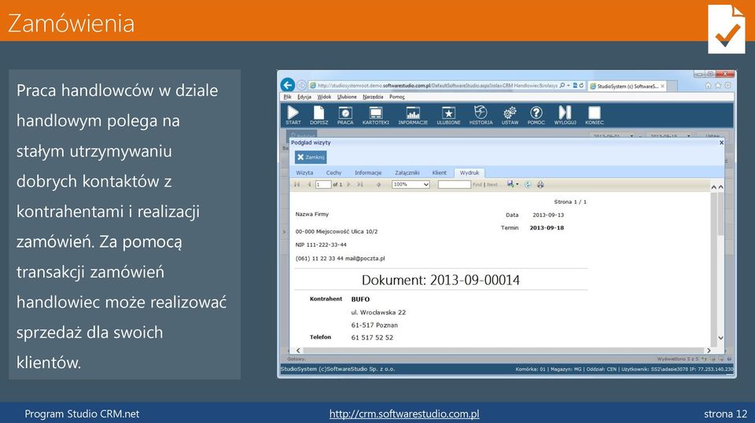The image size is (755, 423).
Task: Open the crm.softwarestudio.com.pl link
Action: pos(404,414)
